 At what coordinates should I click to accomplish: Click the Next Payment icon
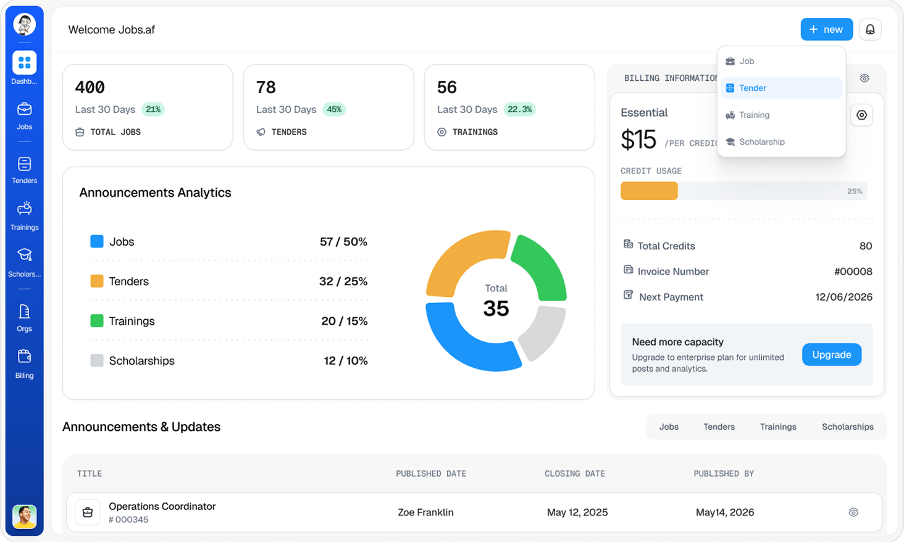[628, 295]
